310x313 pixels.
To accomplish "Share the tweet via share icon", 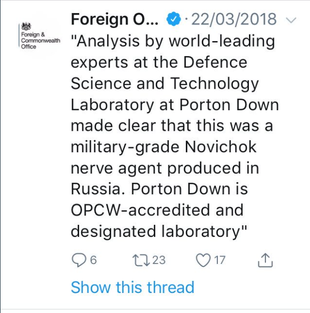I will point(265,259).
